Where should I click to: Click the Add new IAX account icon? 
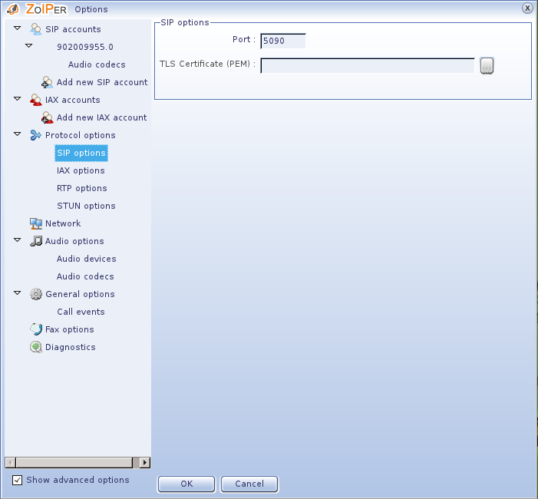[x=48, y=117]
